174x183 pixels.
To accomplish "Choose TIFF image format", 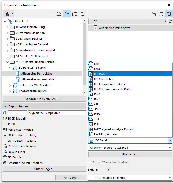I will (x=130, y=119).
